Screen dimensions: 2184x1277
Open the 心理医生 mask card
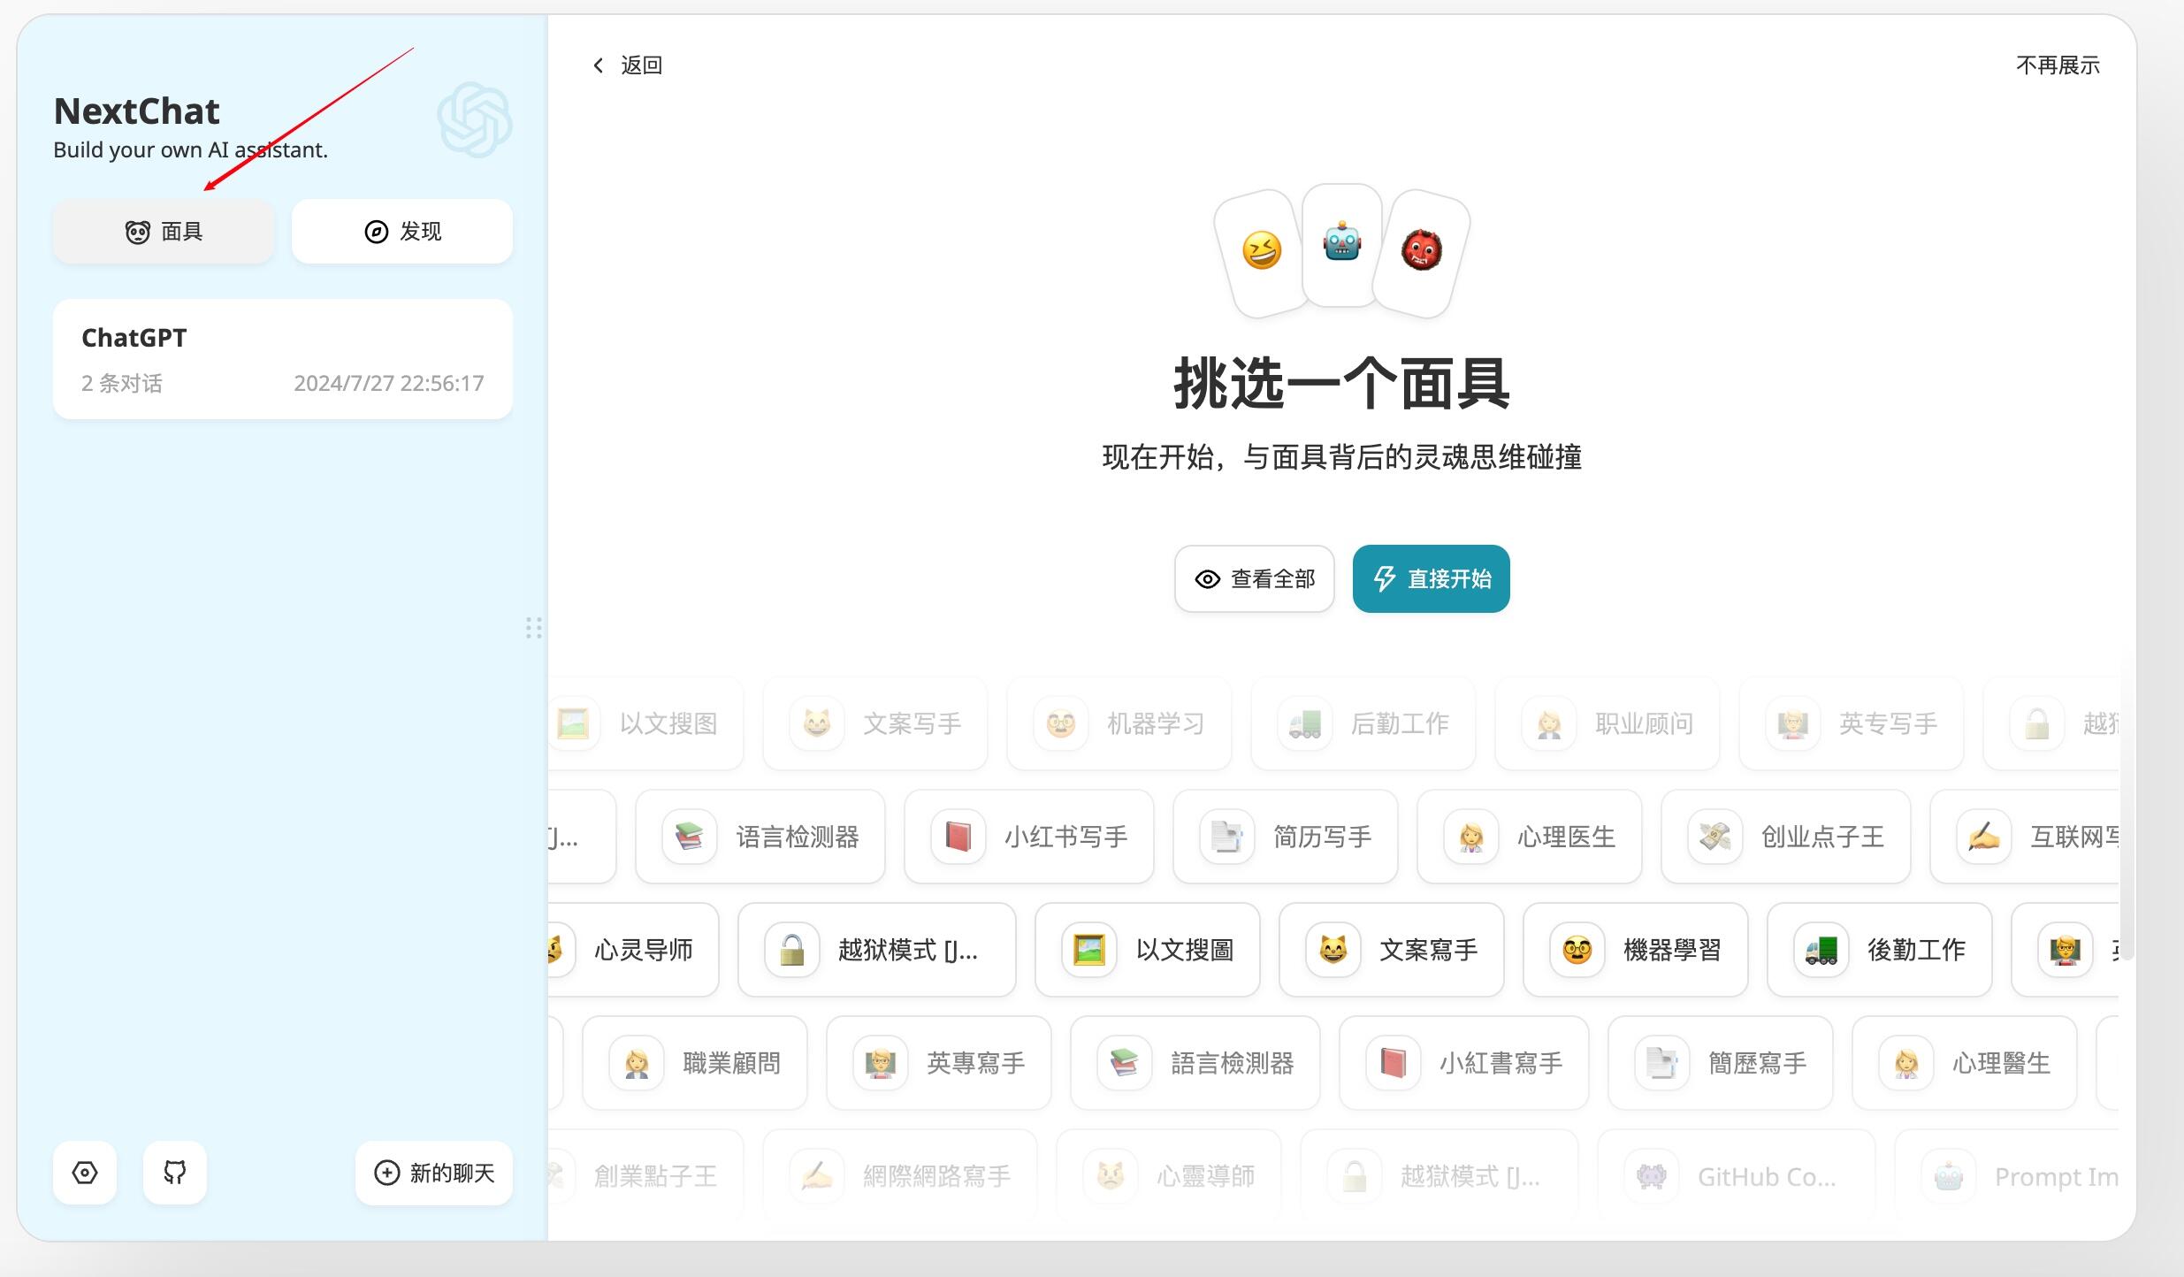[1529, 837]
